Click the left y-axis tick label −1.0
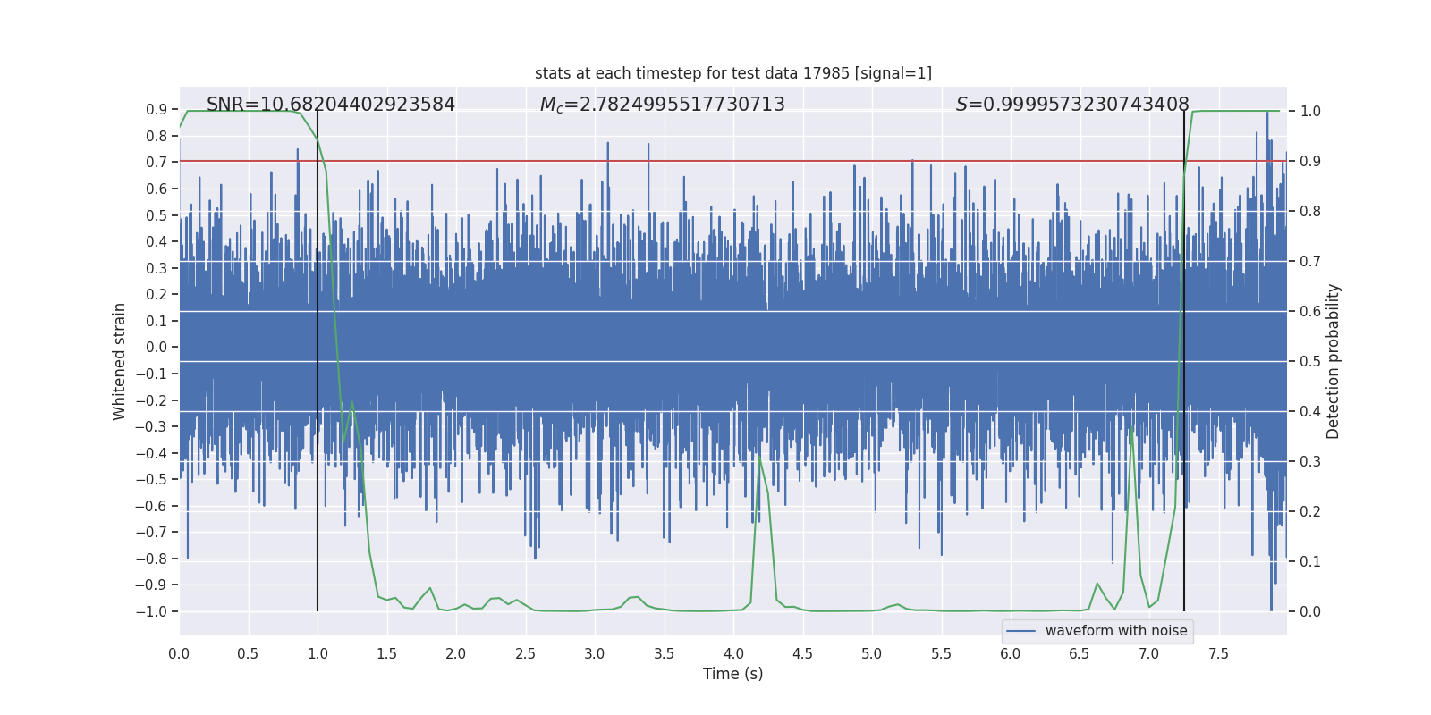 151,611
